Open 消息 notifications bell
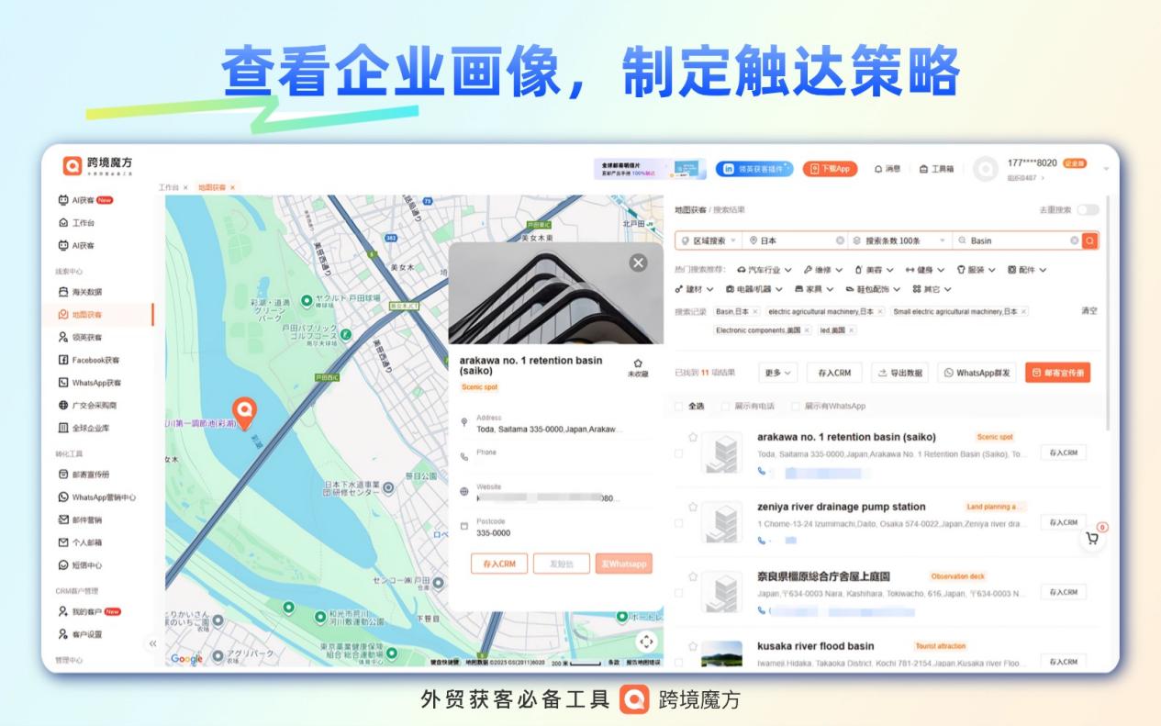The width and height of the screenshot is (1161, 726). coord(887,169)
